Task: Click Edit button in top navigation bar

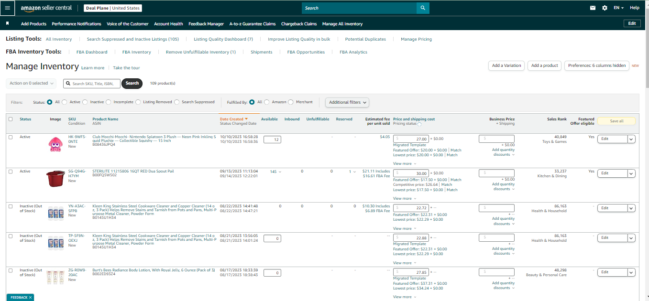Action: pyautogui.click(x=632, y=23)
